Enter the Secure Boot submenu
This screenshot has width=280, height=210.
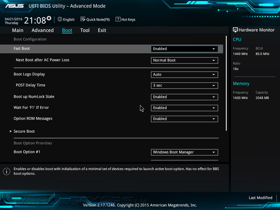24,131
